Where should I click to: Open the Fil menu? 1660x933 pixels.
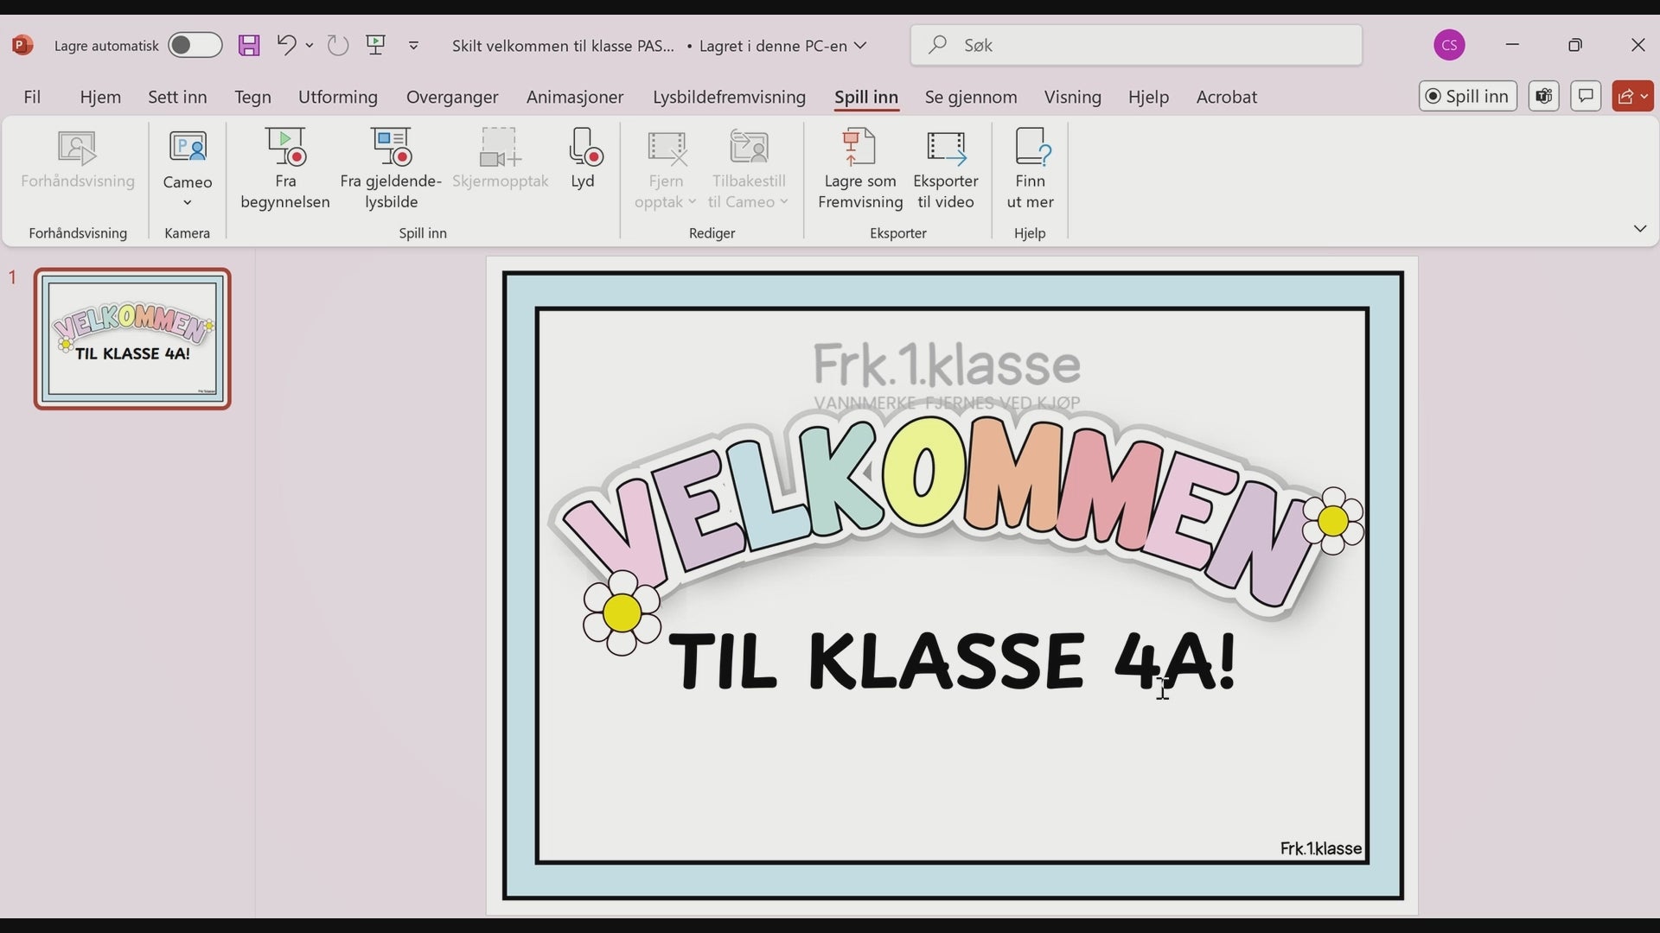[32, 97]
